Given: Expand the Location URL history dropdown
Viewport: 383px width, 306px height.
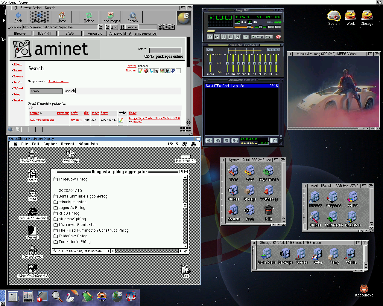Looking at the screenshot, I should (x=101, y=27).
